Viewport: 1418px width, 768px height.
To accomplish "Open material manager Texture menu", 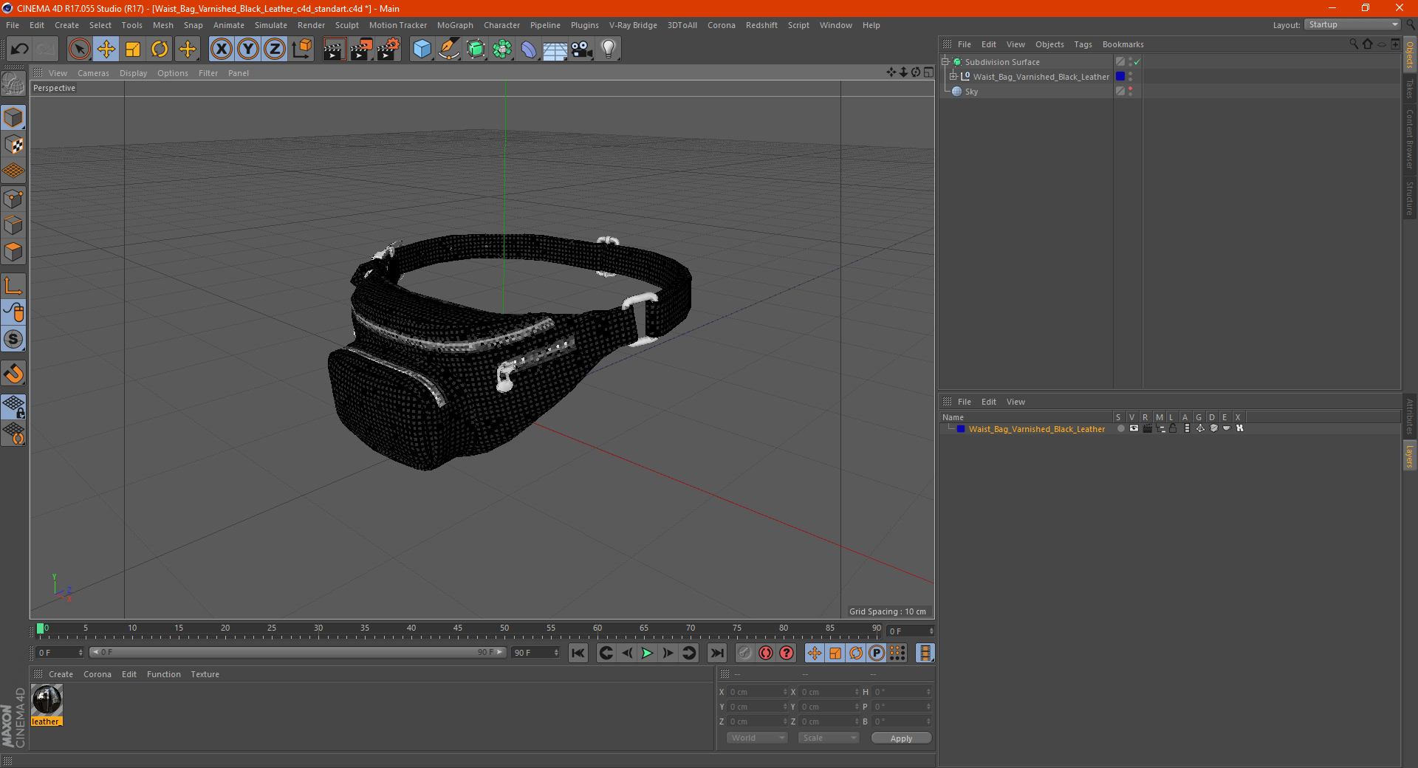I will coord(205,674).
